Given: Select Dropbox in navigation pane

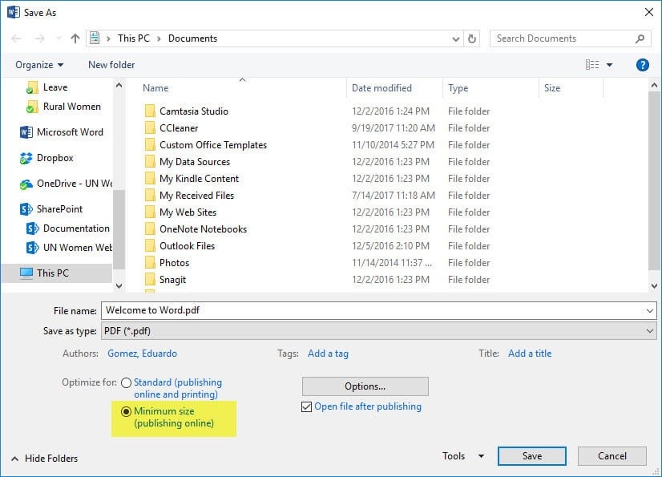Looking at the screenshot, I should click(46, 158).
